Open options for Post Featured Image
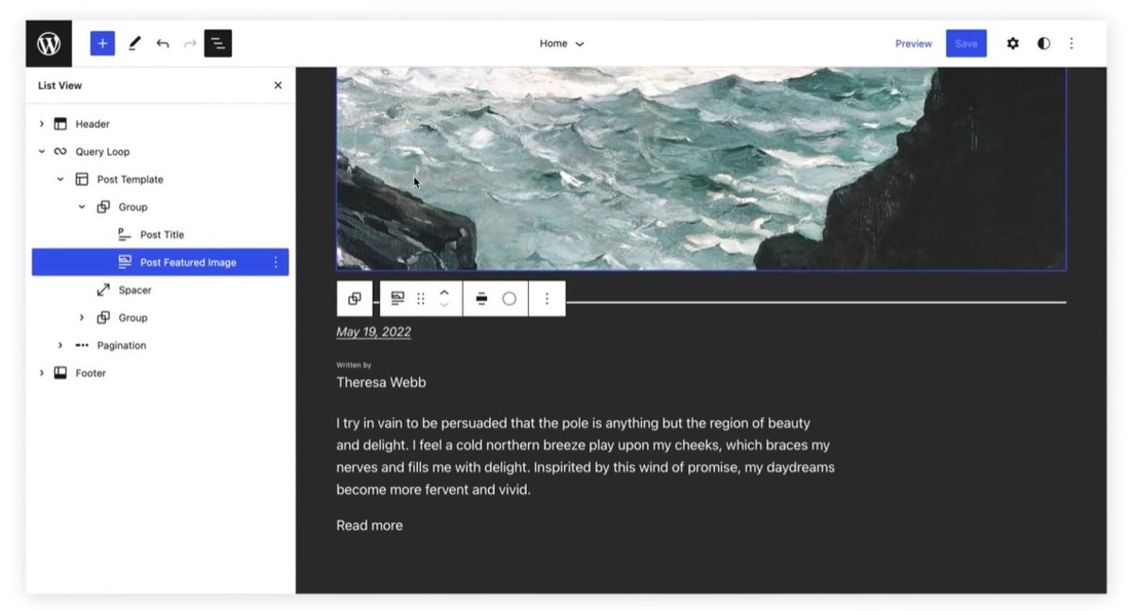Image resolution: width=1135 pixels, height=611 pixels. pyautogui.click(x=276, y=262)
